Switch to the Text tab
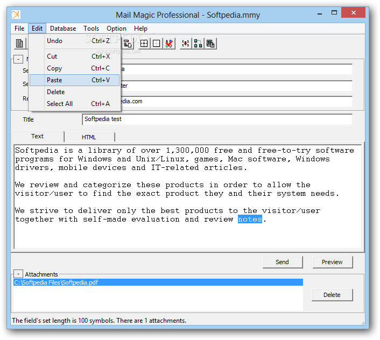Viewport: 380px width, 340px height. click(x=38, y=136)
